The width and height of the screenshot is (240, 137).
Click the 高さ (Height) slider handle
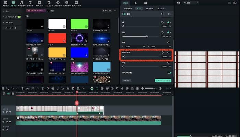[147, 36]
